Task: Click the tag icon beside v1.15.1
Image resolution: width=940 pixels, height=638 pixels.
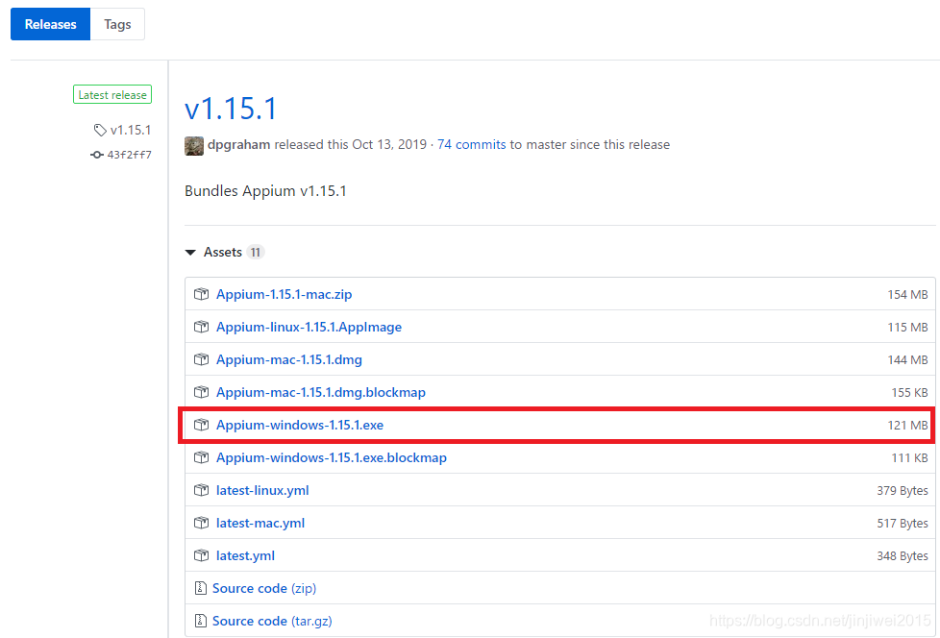Action: 100,130
